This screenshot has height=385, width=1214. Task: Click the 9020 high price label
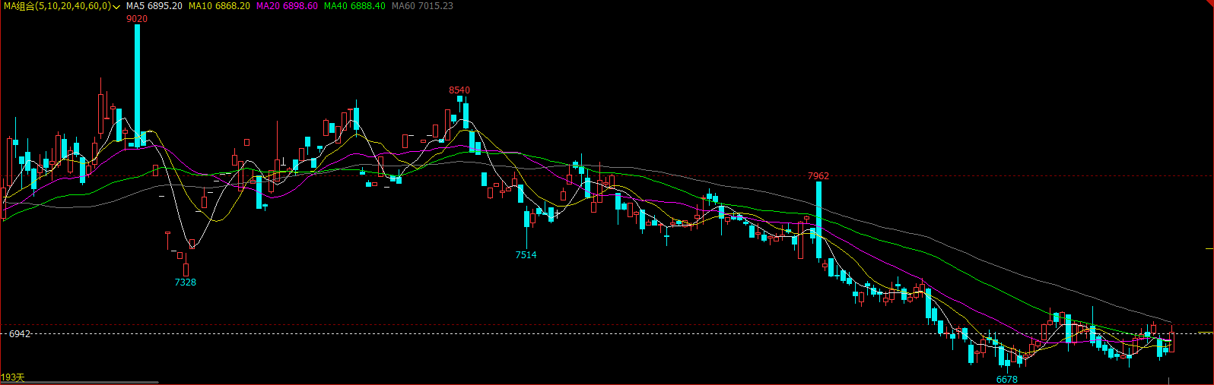coord(137,19)
